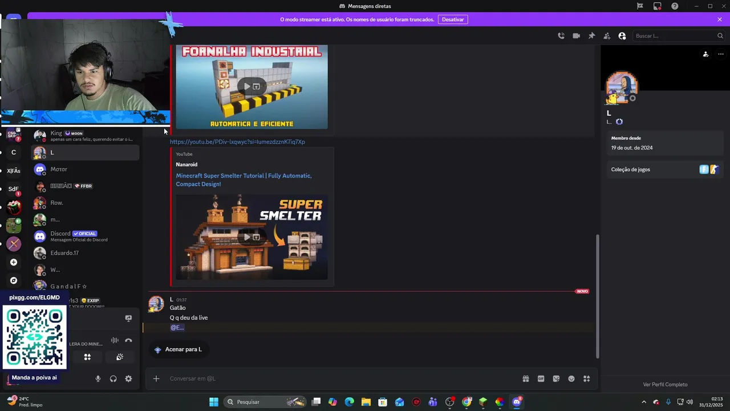
Task: Show hidden system tray icons
Action: [644, 402]
